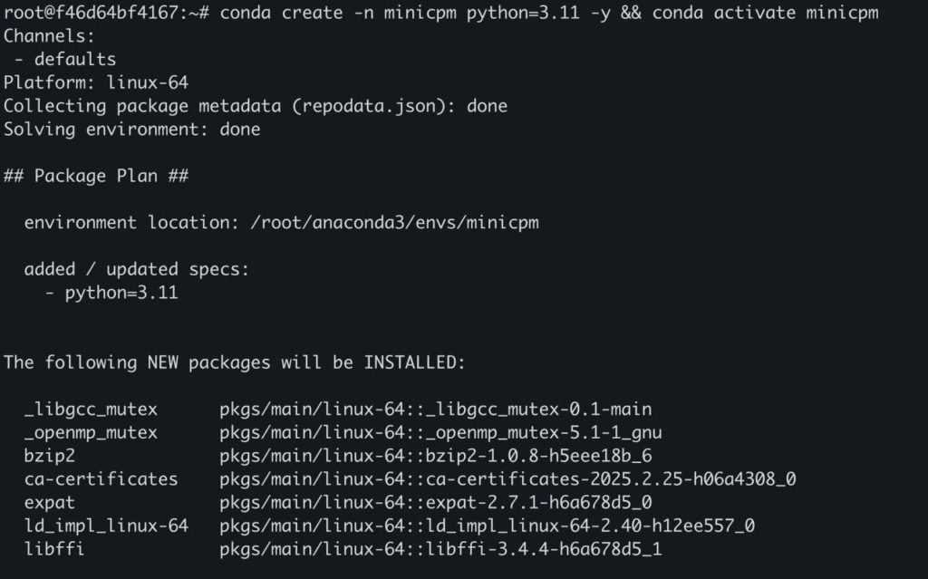Click the 'Channels:' output line
The height and width of the screenshot is (579, 928).
point(49,36)
